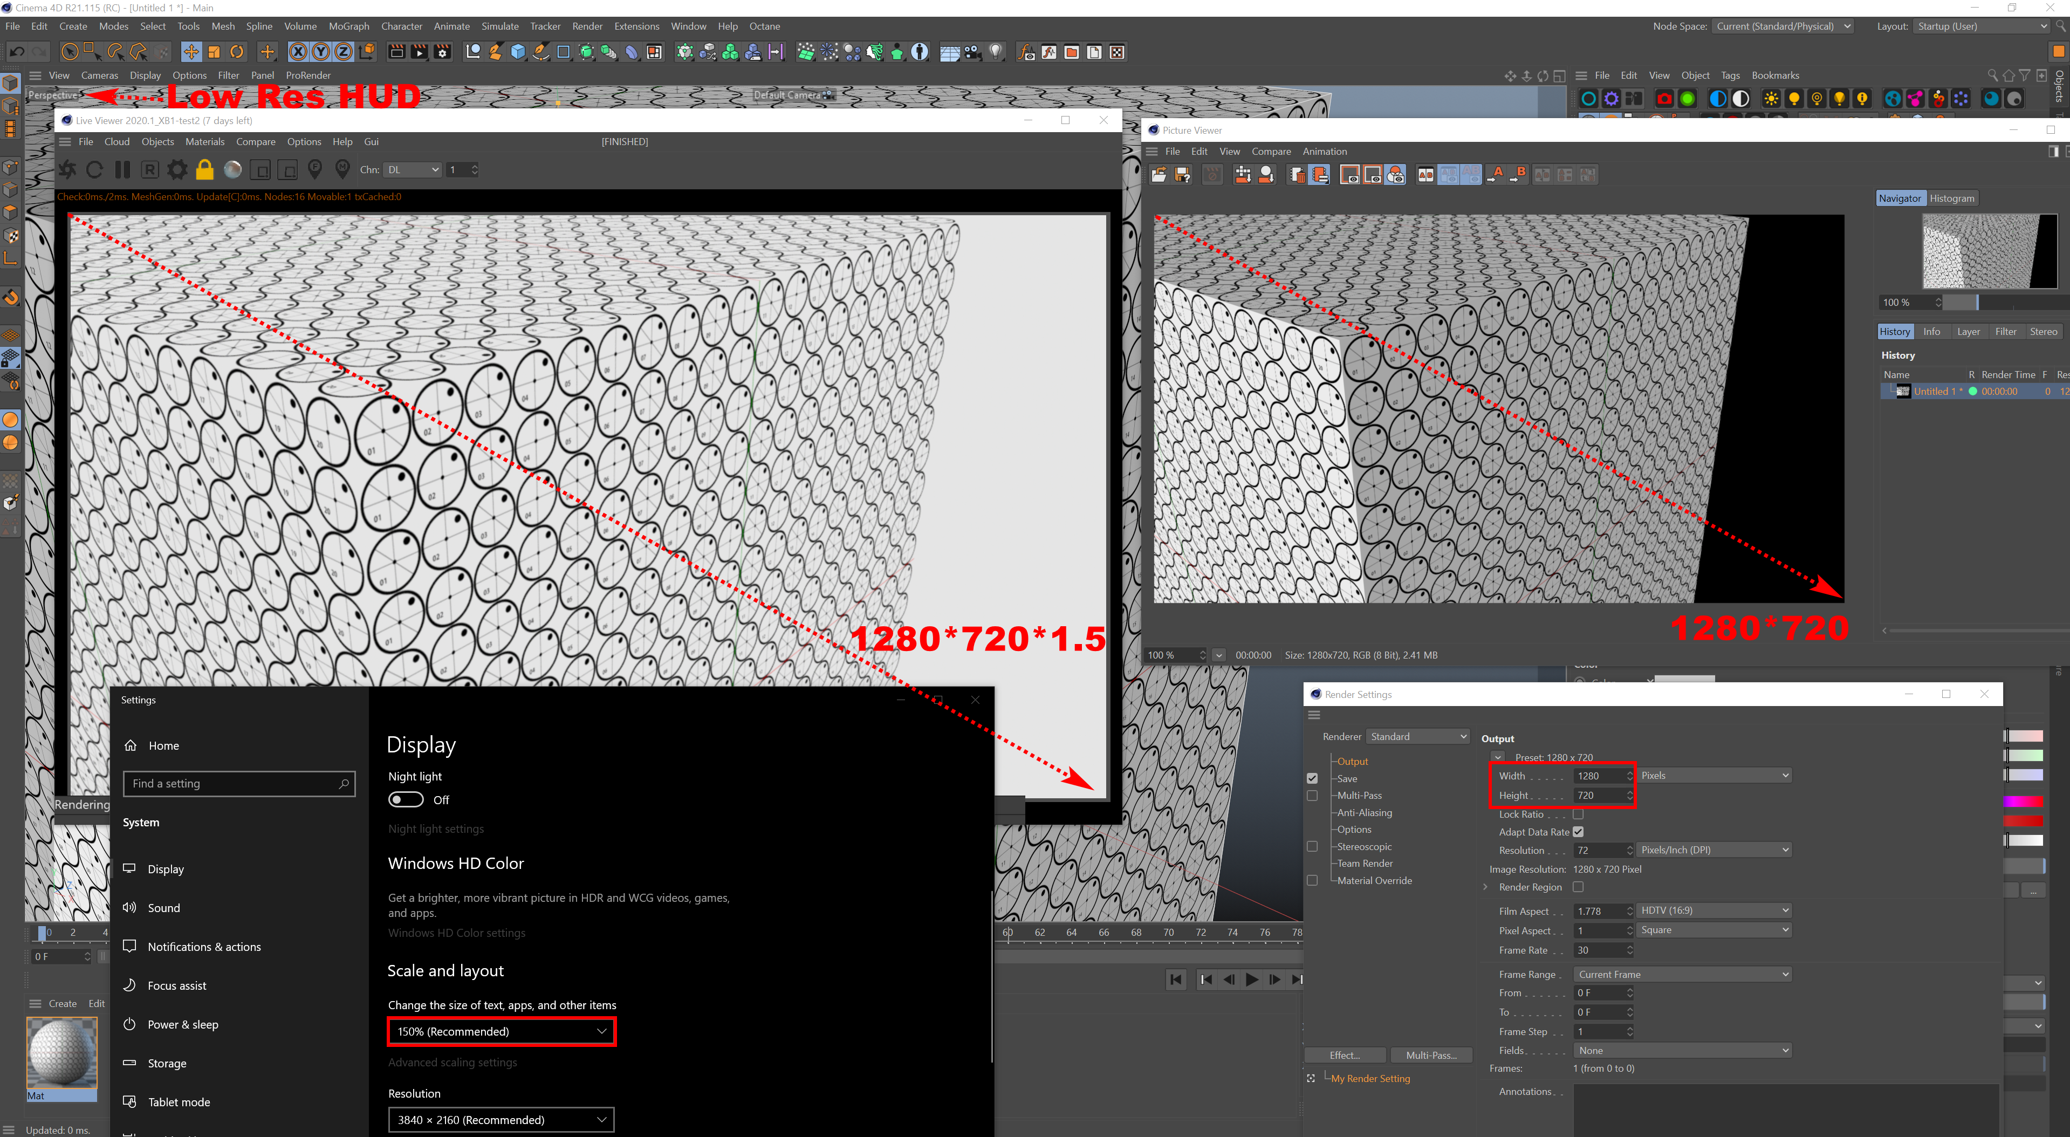Open the 150% scale dropdown
2070x1137 pixels.
point(502,1031)
